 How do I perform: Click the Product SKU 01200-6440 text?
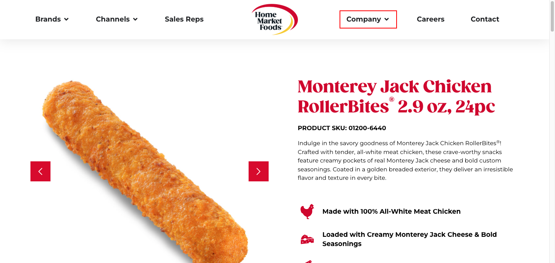click(342, 128)
